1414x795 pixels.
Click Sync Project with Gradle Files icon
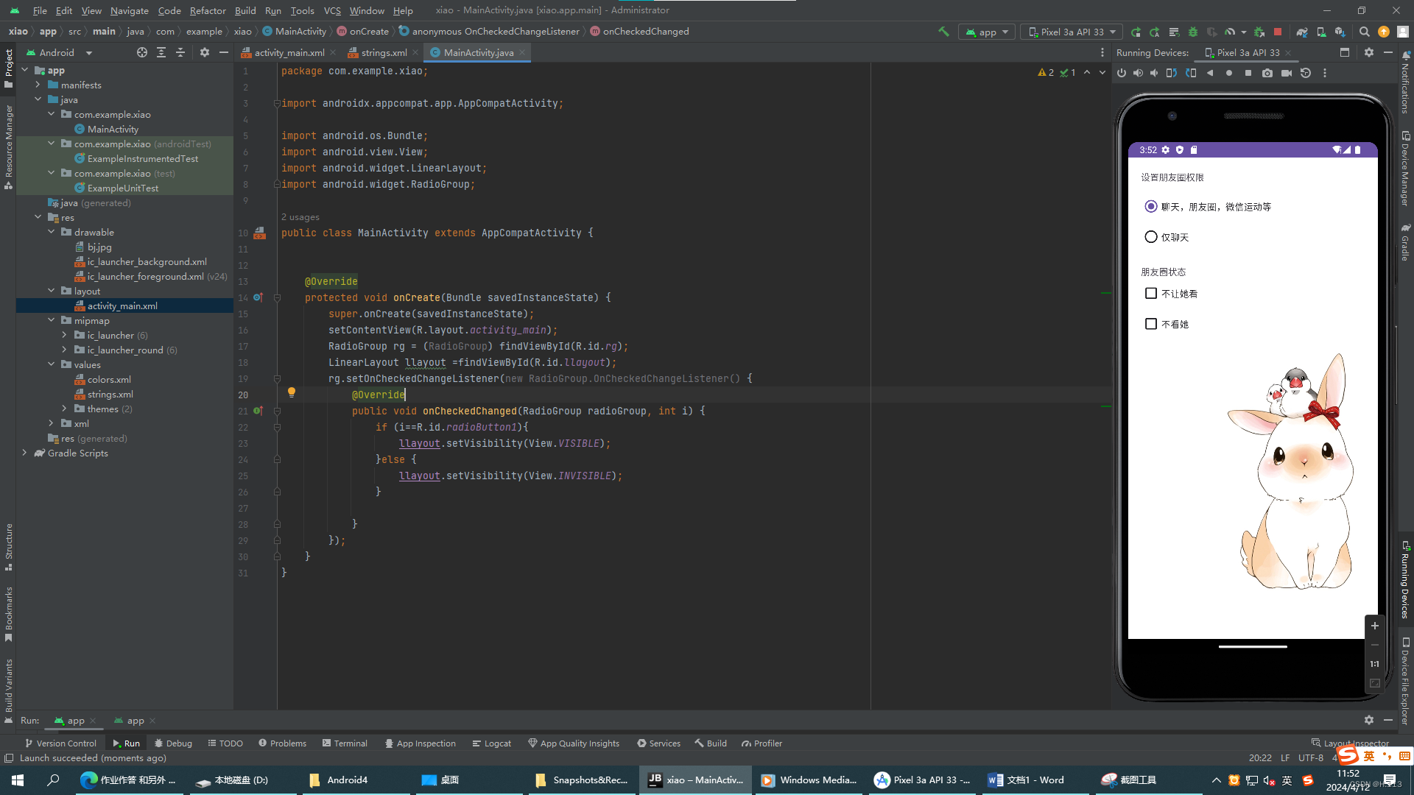tap(1301, 32)
